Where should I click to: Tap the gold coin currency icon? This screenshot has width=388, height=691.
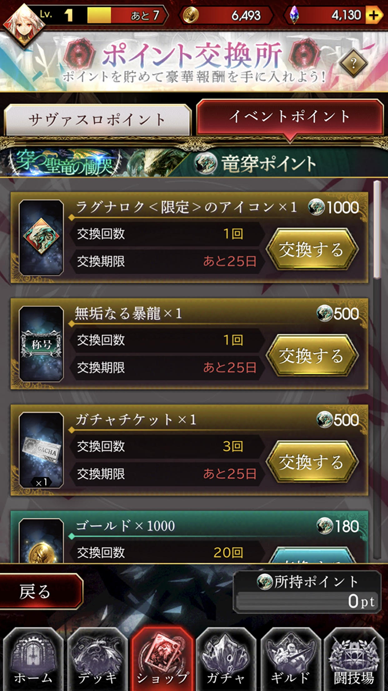point(192,15)
